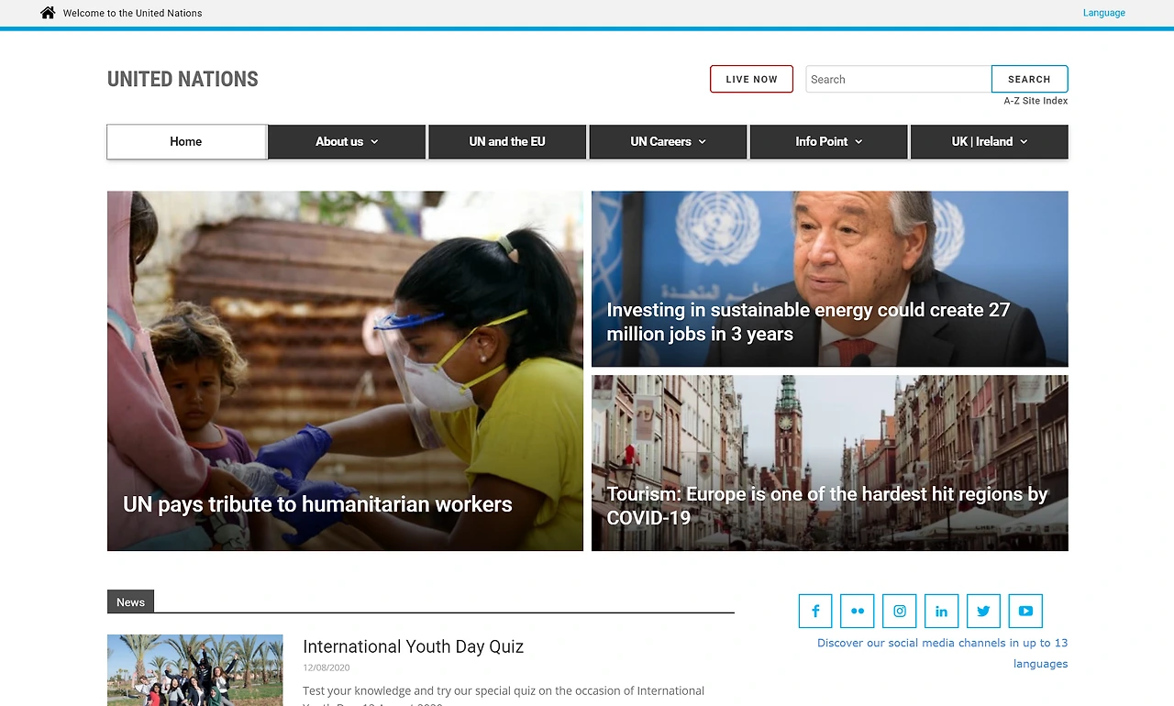
Task: Open the Language selector link
Action: coord(1104,13)
